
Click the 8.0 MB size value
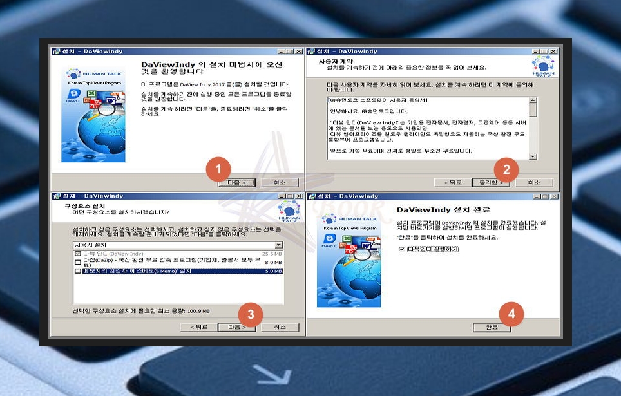click(273, 263)
